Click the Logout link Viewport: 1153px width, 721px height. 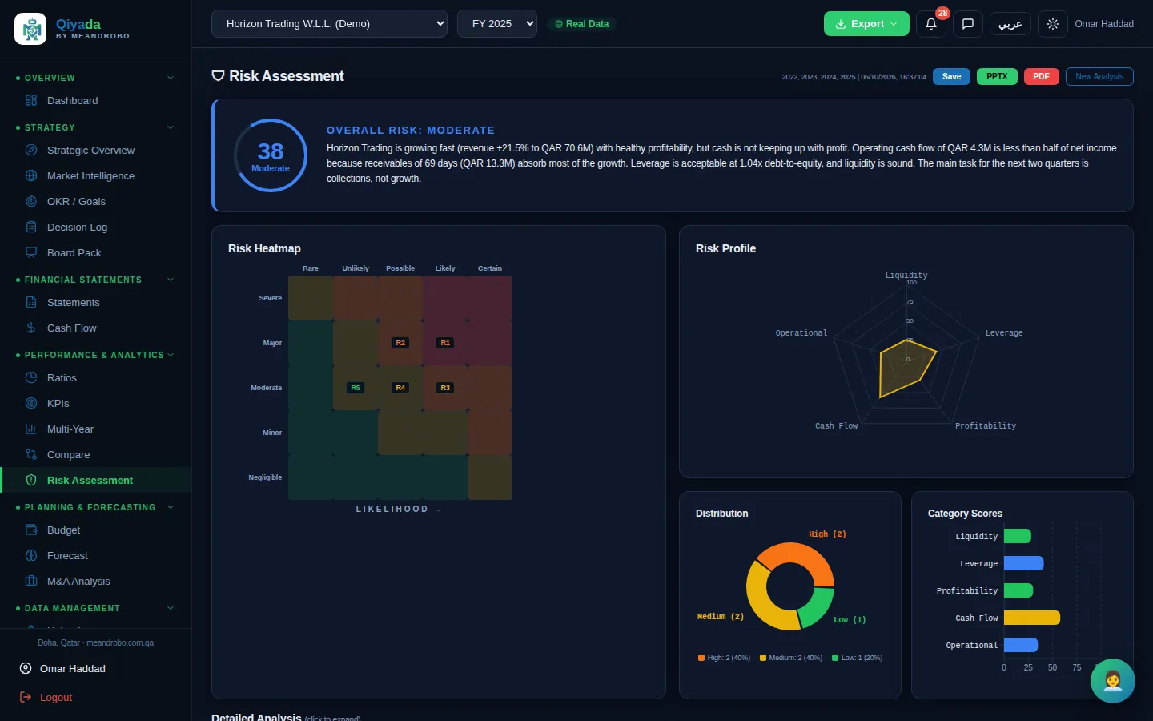click(x=56, y=697)
